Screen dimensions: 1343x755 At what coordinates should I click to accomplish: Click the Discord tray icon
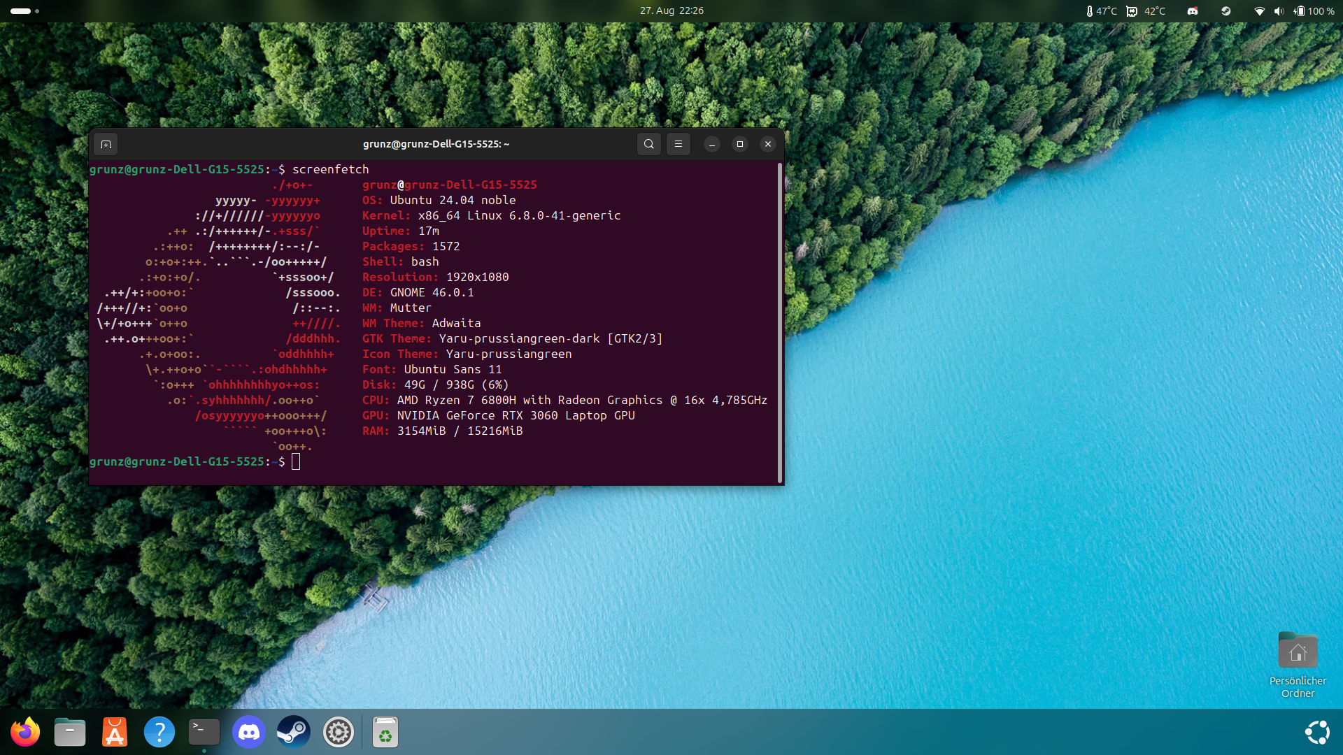[1193, 10]
